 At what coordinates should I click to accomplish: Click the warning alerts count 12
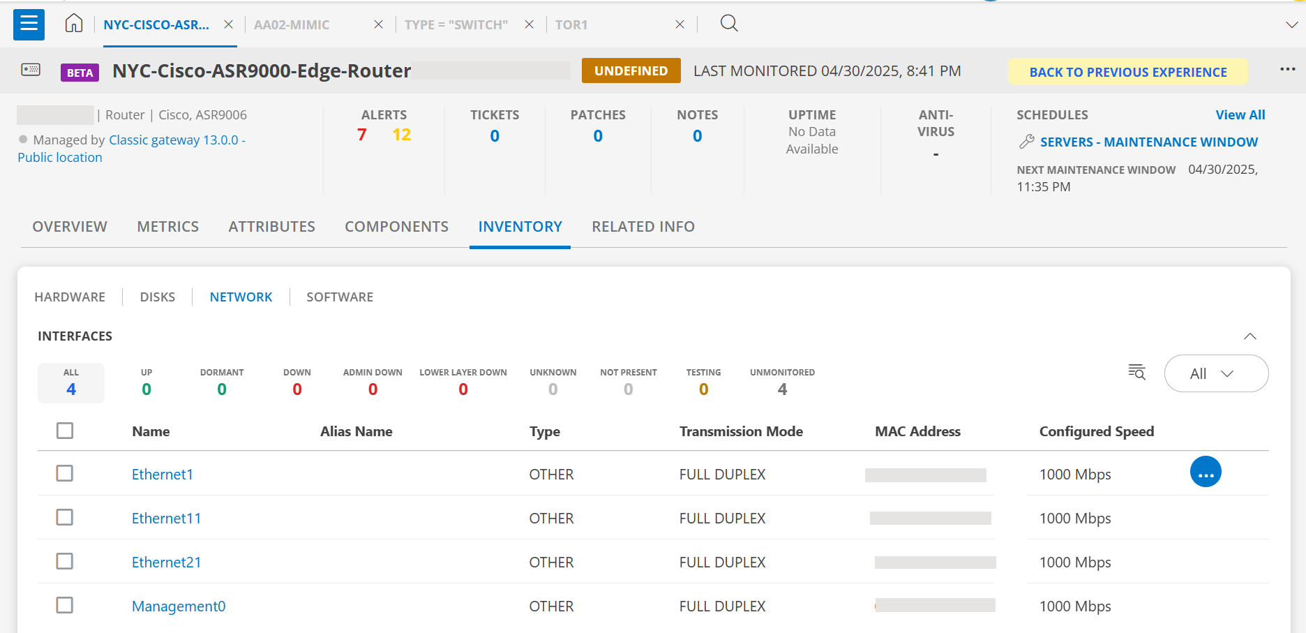(401, 135)
